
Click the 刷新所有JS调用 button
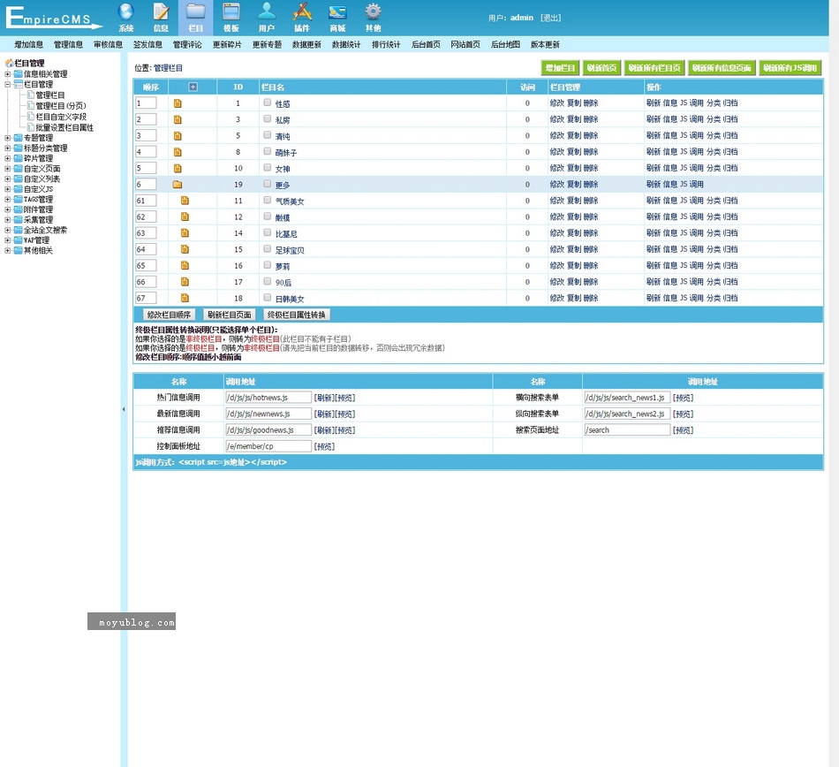coord(790,68)
